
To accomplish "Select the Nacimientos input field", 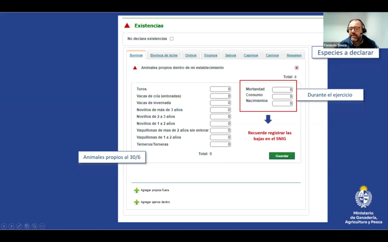I will coord(282,103).
